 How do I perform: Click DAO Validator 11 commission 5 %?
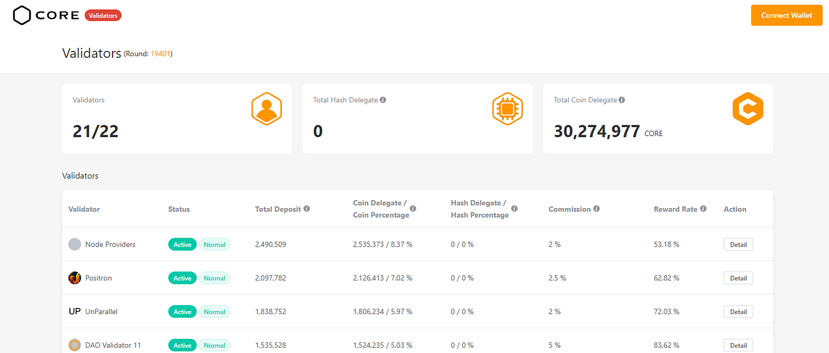(x=555, y=345)
